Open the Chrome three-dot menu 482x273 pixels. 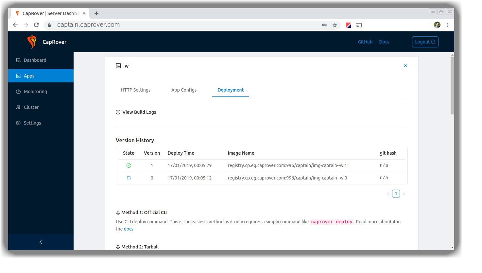click(448, 25)
